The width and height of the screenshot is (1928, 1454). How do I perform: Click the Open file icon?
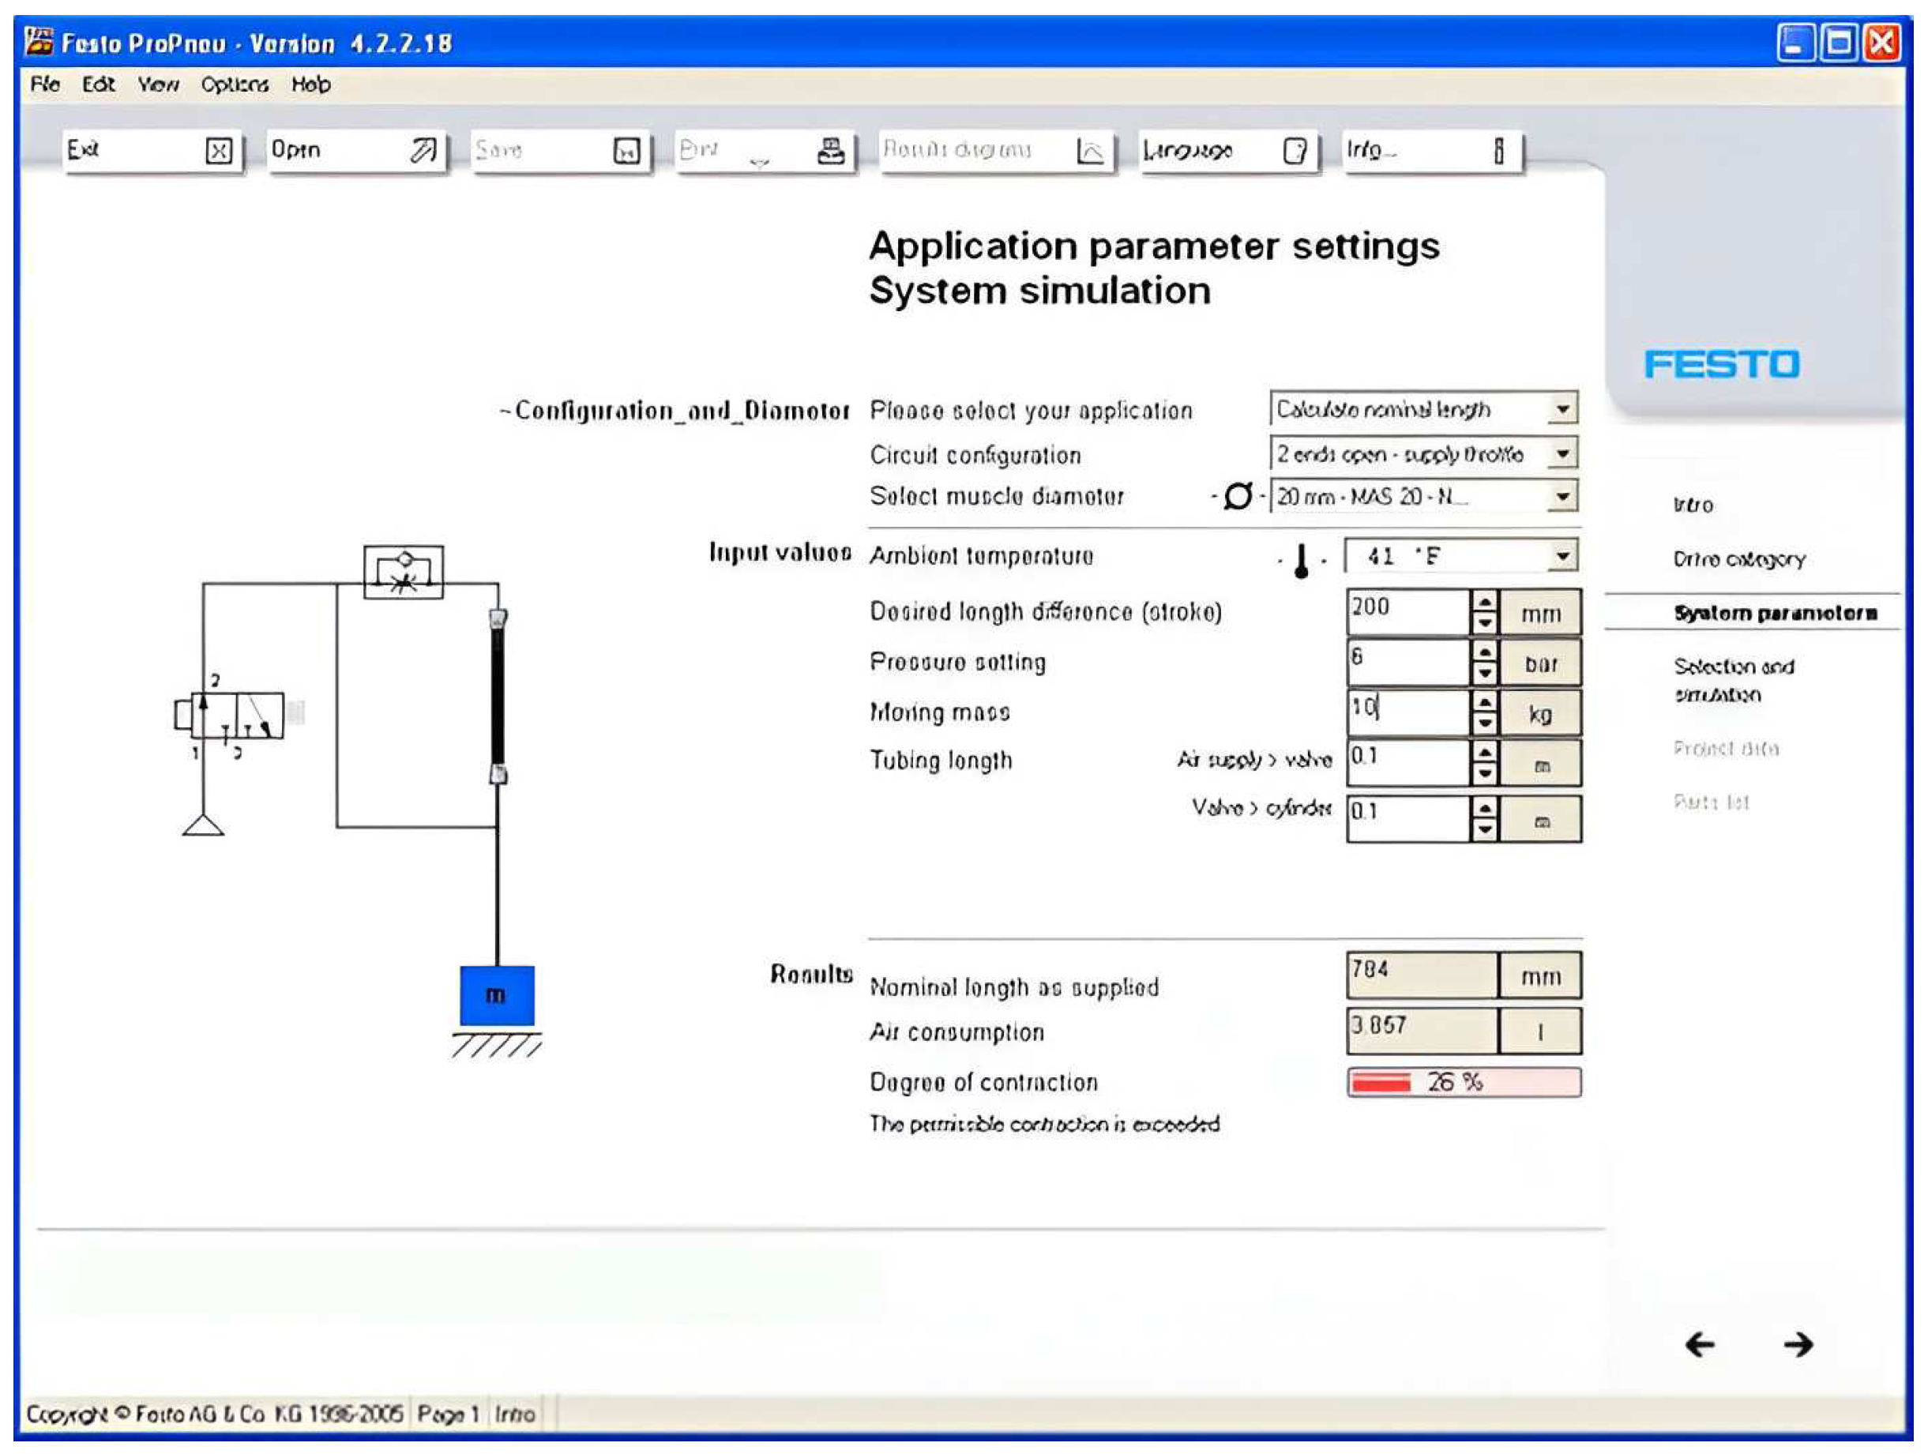[x=423, y=152]
